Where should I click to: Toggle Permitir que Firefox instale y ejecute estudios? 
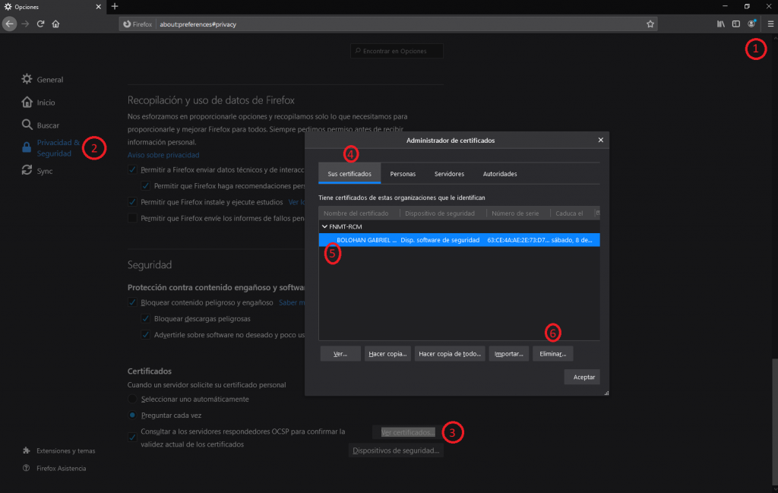pyautogui.click(x=132, y=202)
